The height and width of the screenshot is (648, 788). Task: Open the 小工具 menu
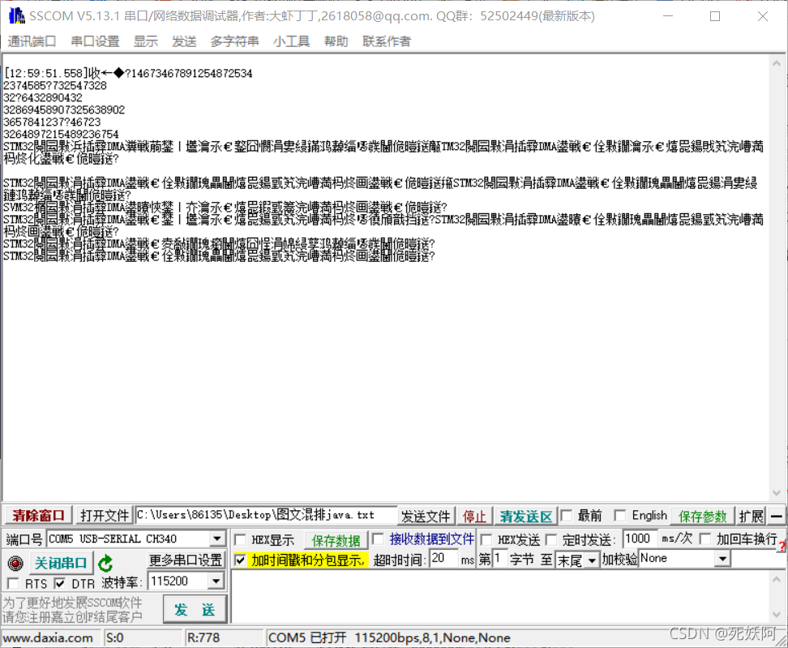pos(291,41)
